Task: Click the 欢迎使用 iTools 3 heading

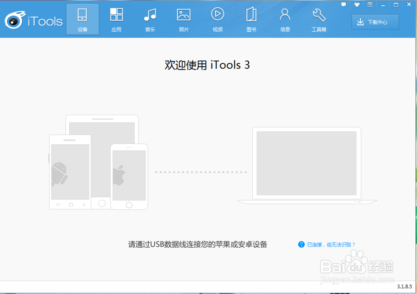Action: coord(207,65)
